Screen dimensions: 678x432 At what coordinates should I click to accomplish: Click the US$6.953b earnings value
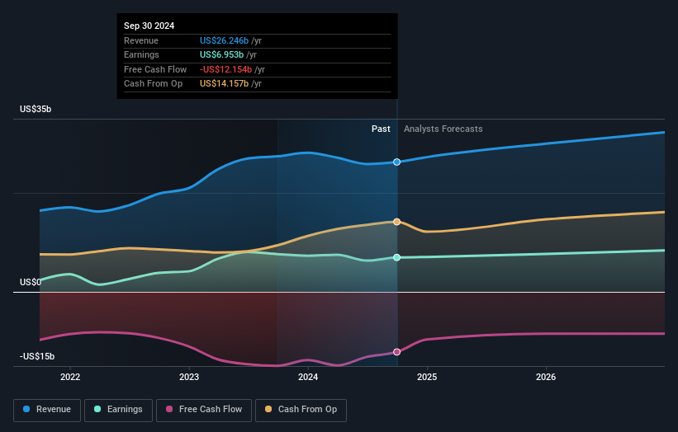click(x=222, y=54)
